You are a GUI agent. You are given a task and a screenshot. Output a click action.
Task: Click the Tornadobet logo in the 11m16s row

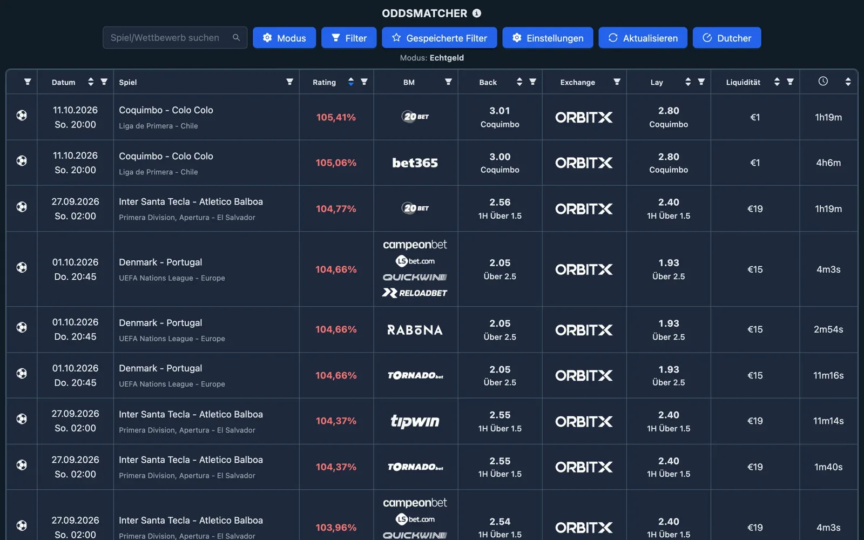(x=415, y=375)
